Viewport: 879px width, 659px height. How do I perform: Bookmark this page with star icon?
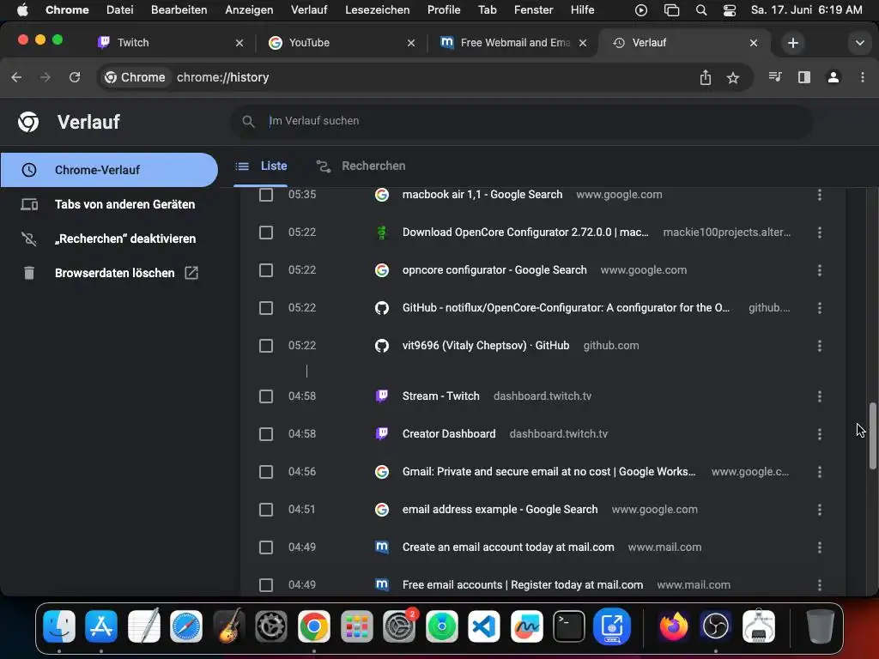[733, 78]
